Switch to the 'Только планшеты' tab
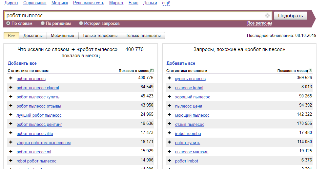The width and height of the screenshot is (328, 169). 143,36
